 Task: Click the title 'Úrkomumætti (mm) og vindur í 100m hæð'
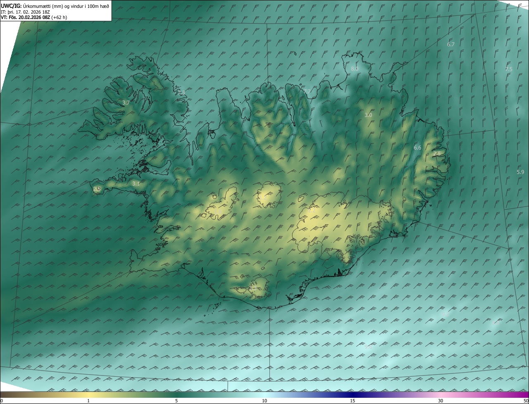pos(66,6)
